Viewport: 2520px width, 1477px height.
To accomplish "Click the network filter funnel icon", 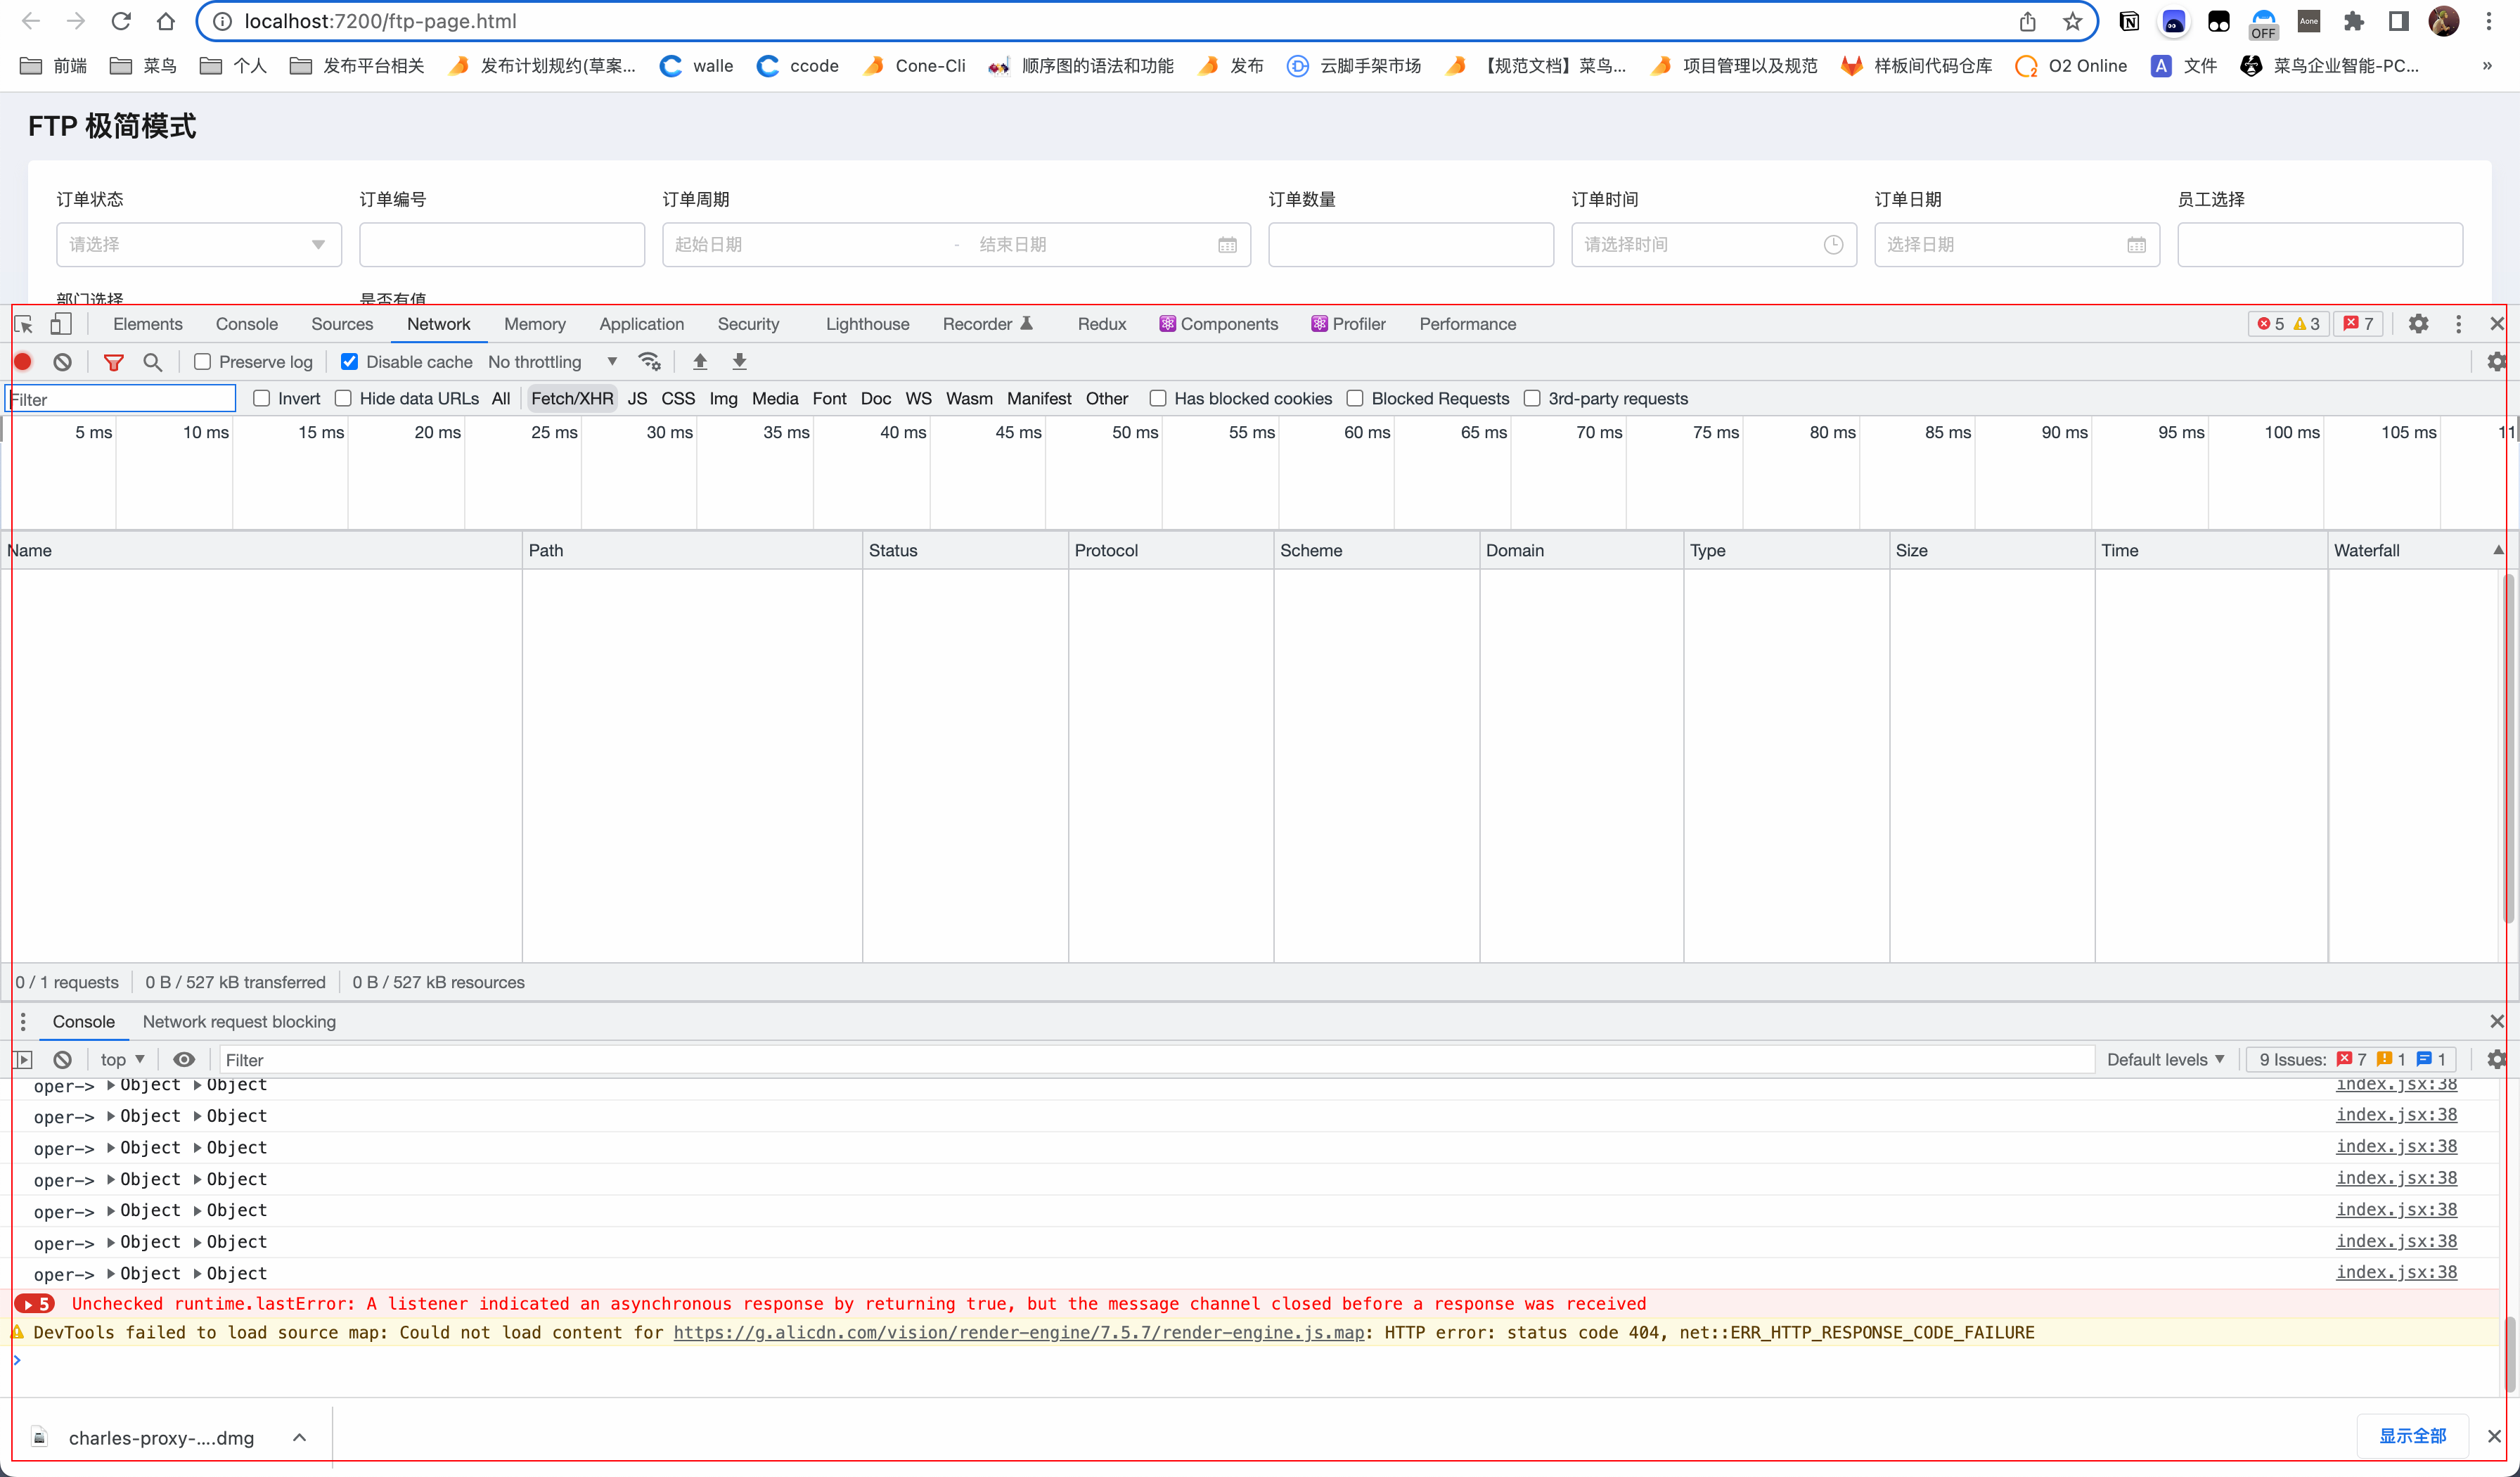I will pos(114,362).
